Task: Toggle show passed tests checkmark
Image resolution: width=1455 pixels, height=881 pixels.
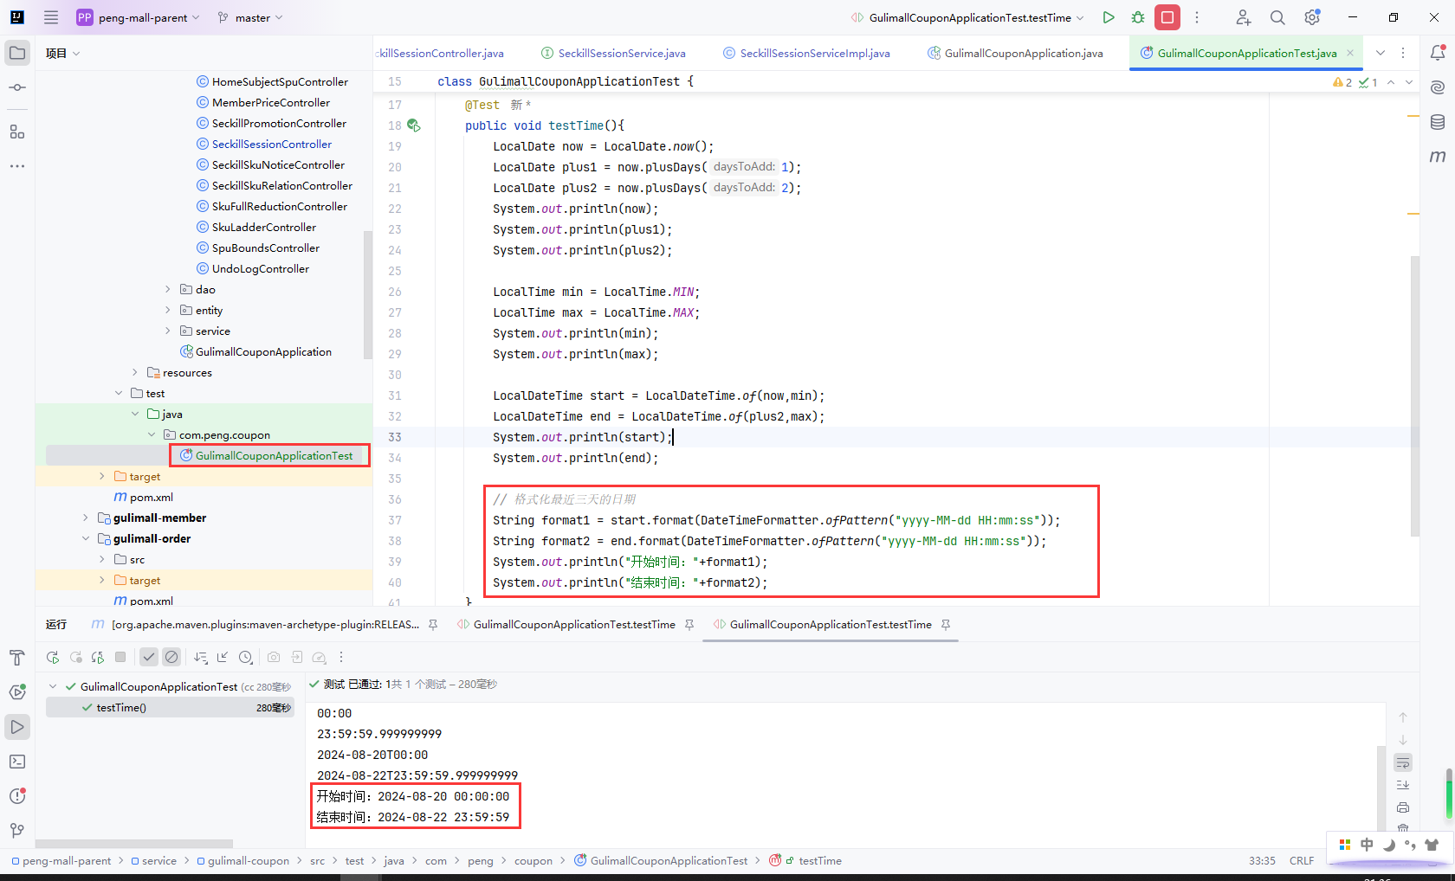Action: click(149, 658)
